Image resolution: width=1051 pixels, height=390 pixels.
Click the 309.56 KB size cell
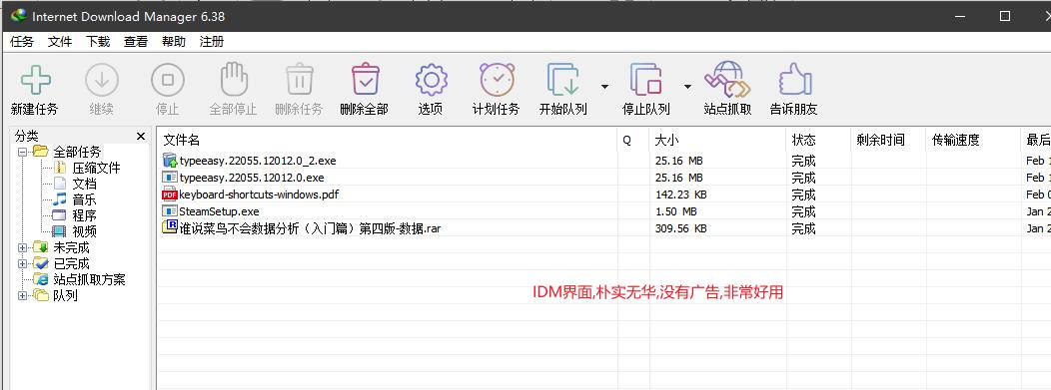coord(680,228)
